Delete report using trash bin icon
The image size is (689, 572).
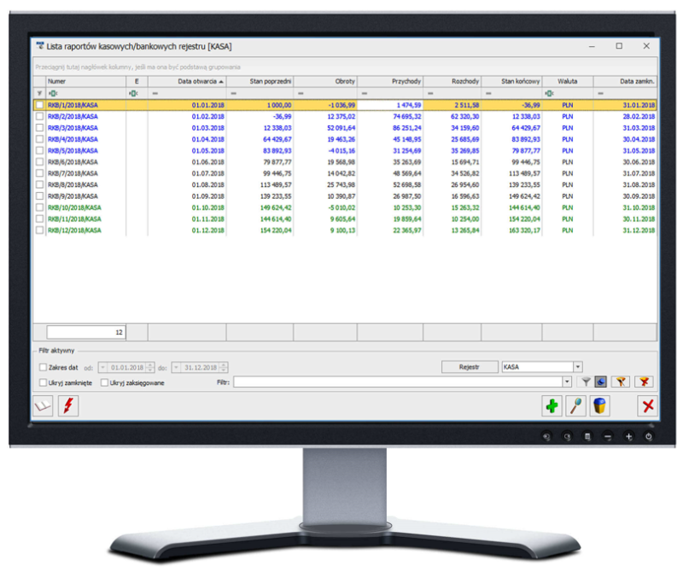coord(599,406)
